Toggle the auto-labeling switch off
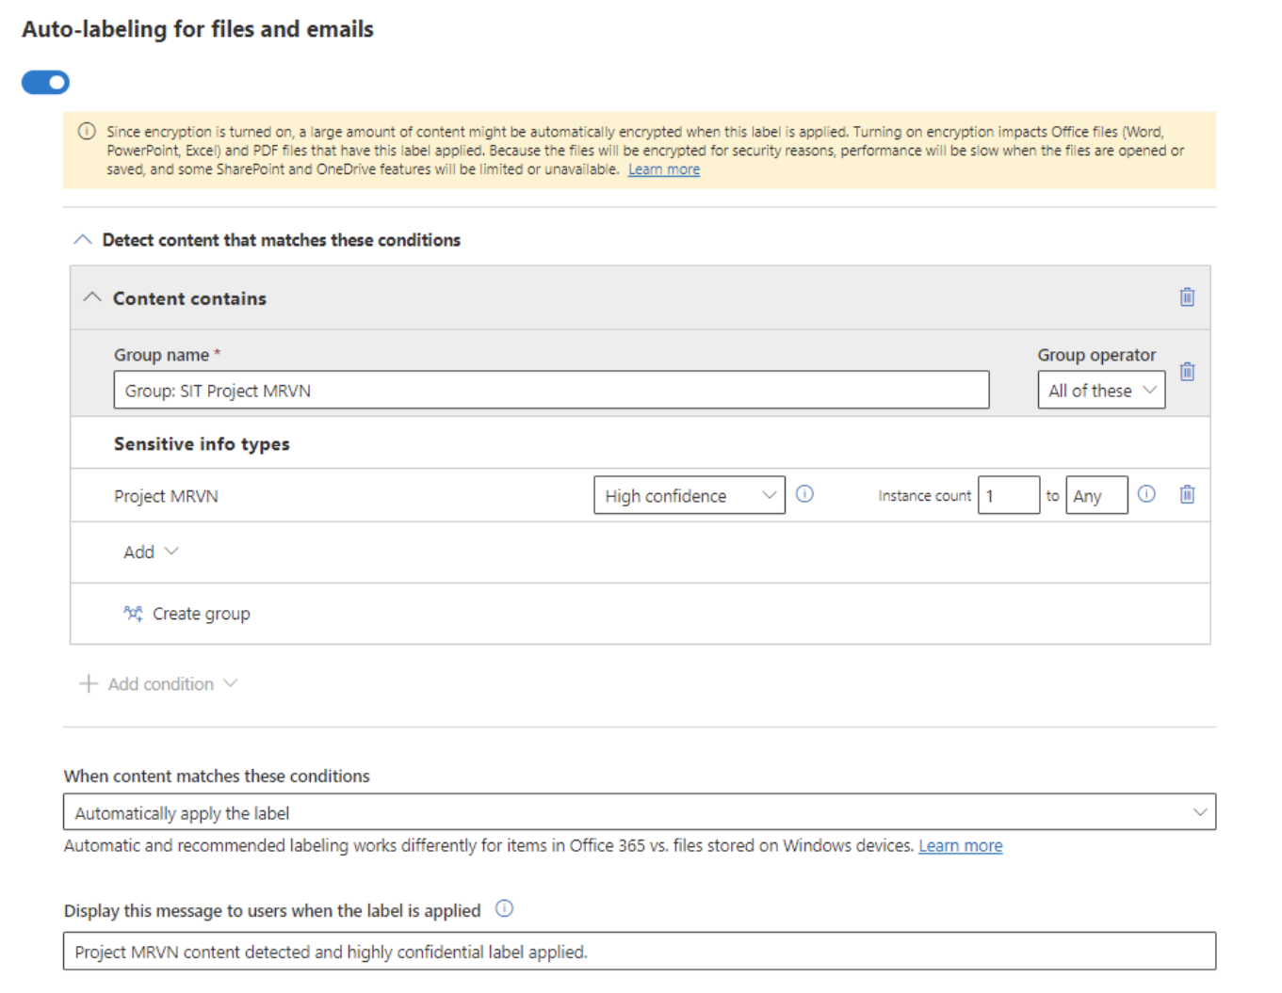The width and height of the screenshot is (1282, 993). coord(45,83)
